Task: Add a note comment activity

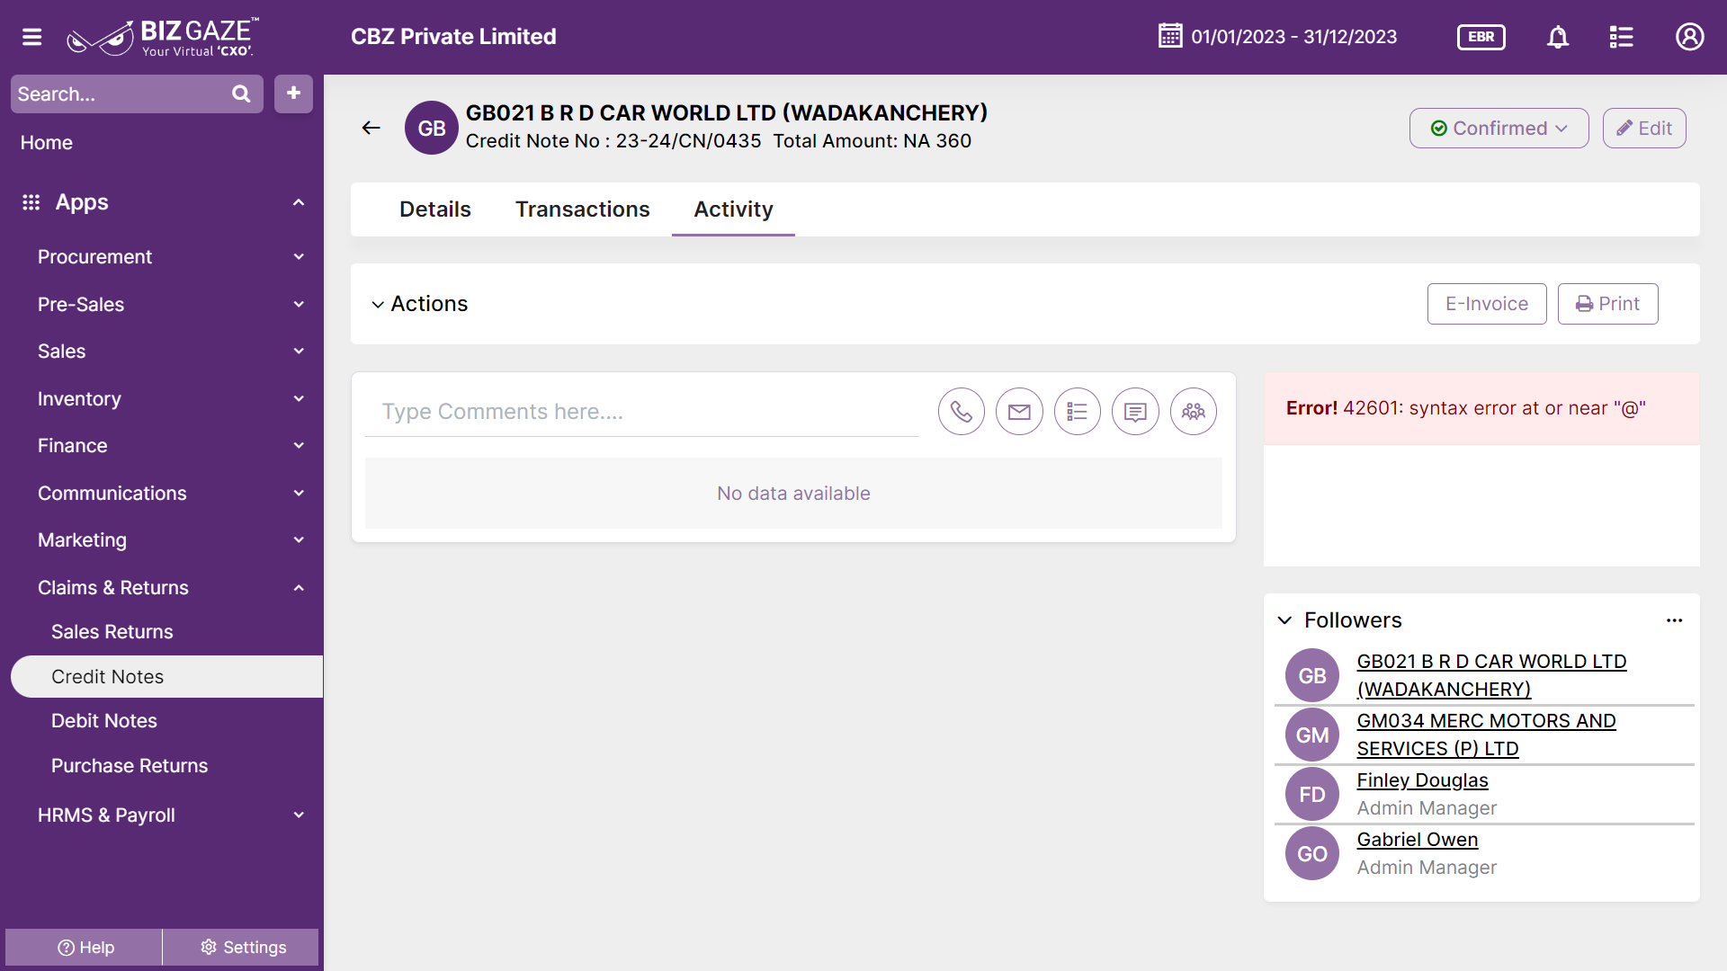Action: tap(1135, 412)
